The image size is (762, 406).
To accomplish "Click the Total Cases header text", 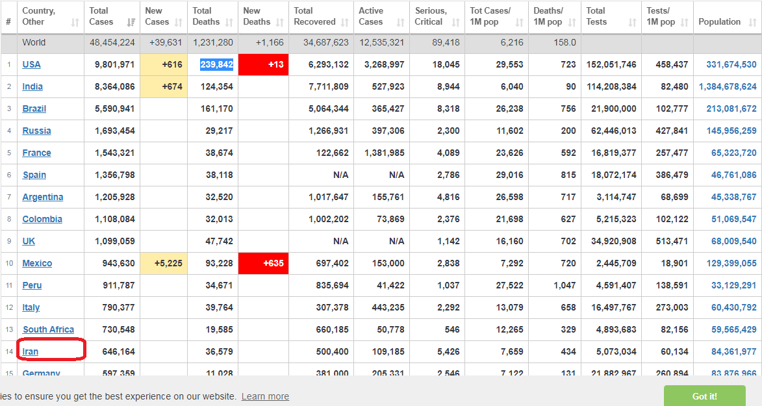I will point(101,16).
